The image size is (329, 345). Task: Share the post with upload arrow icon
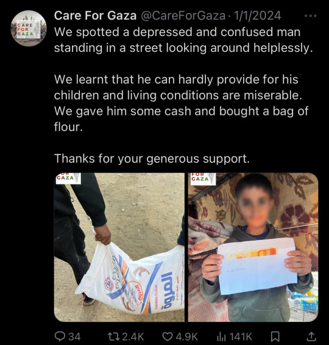tap(311, 336)
